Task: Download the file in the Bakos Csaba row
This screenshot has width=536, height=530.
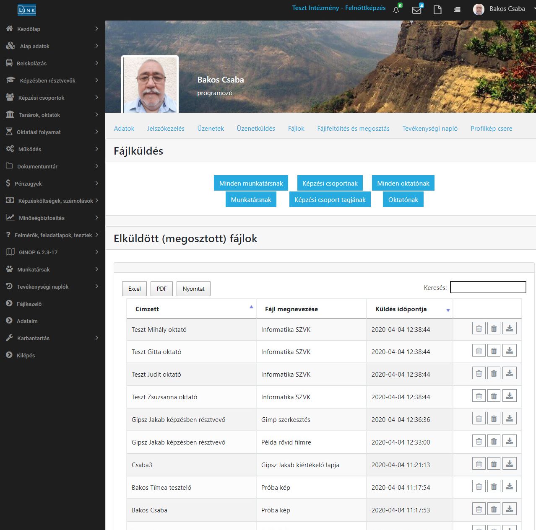Action: coord(510,509)
